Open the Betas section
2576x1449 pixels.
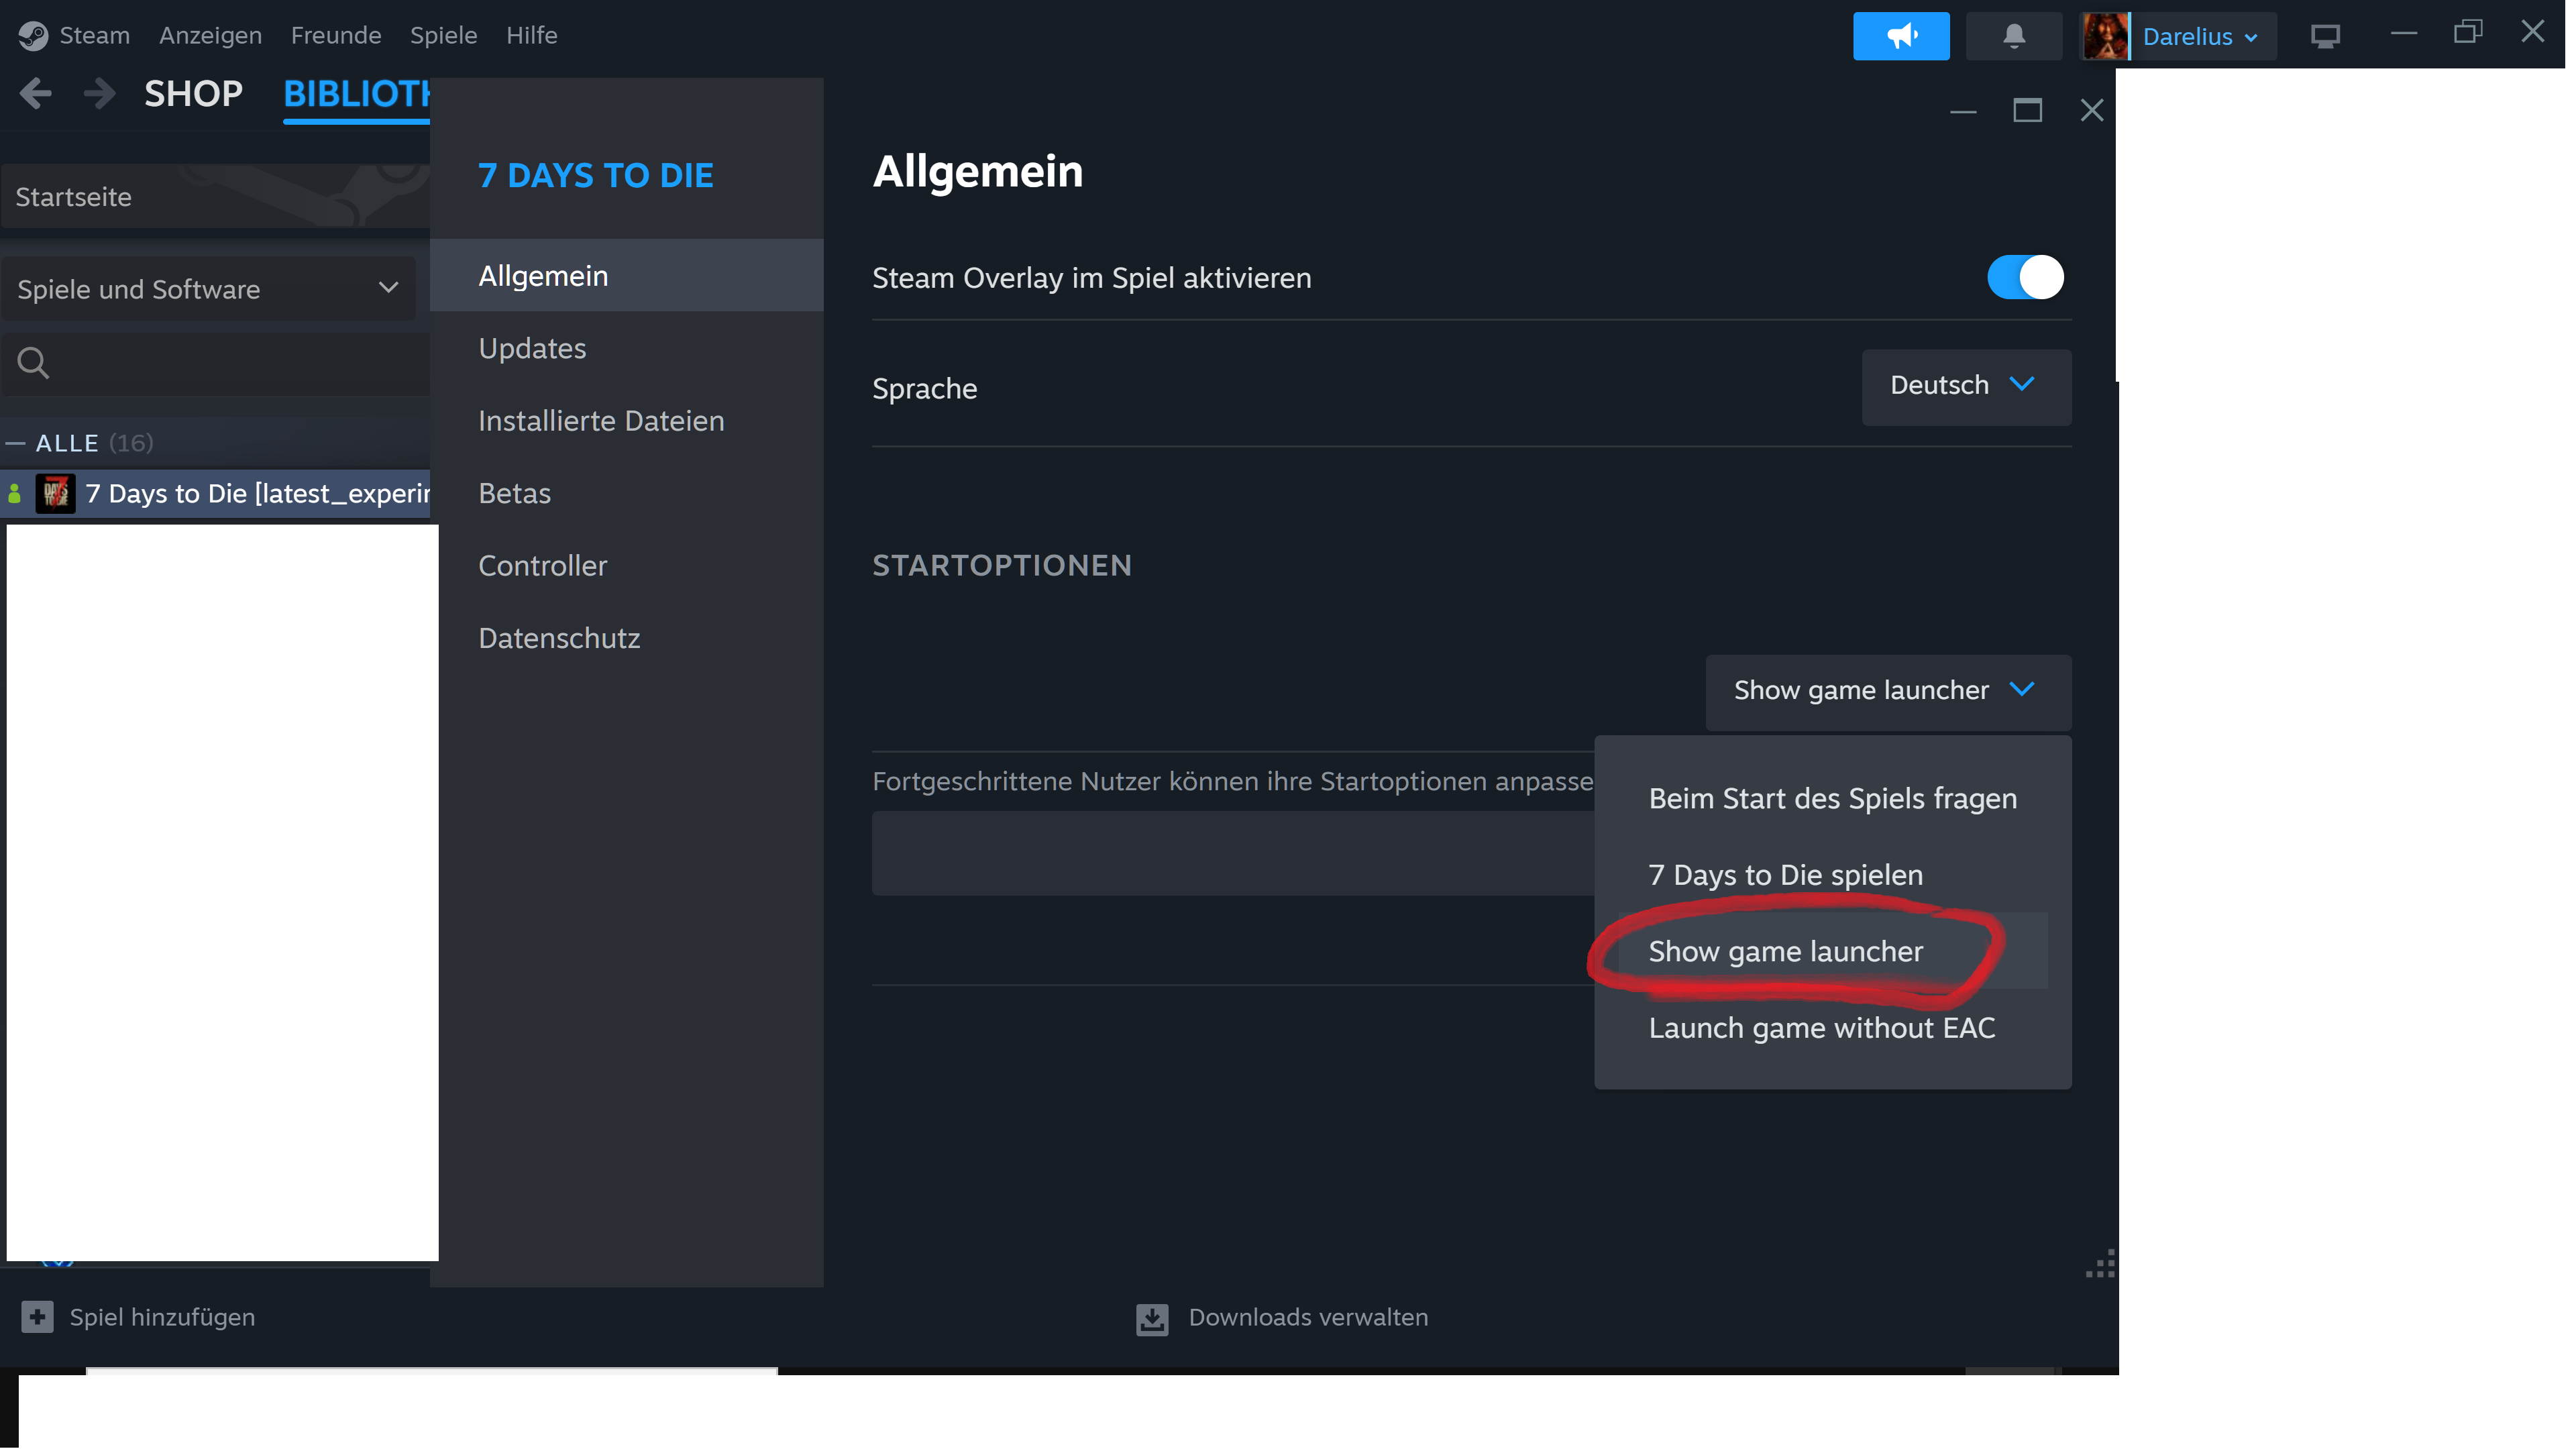pyautogui.click(x=626, y=493)
